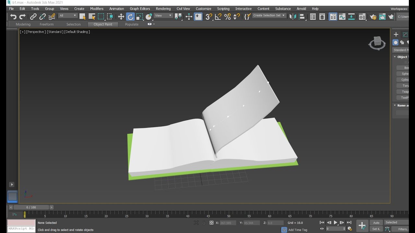The width and height of the screenshot is (415, 233).
Task: Toggle Window/Crossing selection mode
Action: pyautogui.click(x=110, y=17)
